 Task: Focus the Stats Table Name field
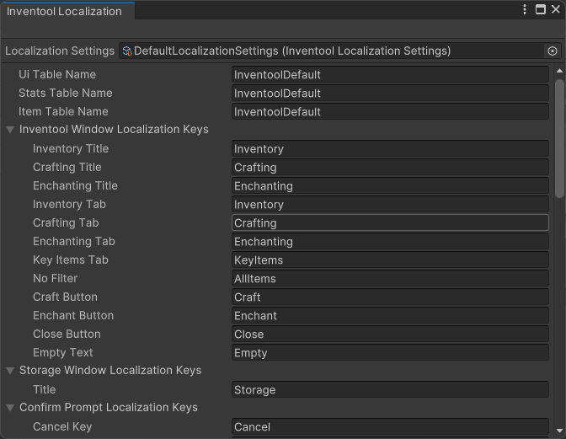coord(390,94)
